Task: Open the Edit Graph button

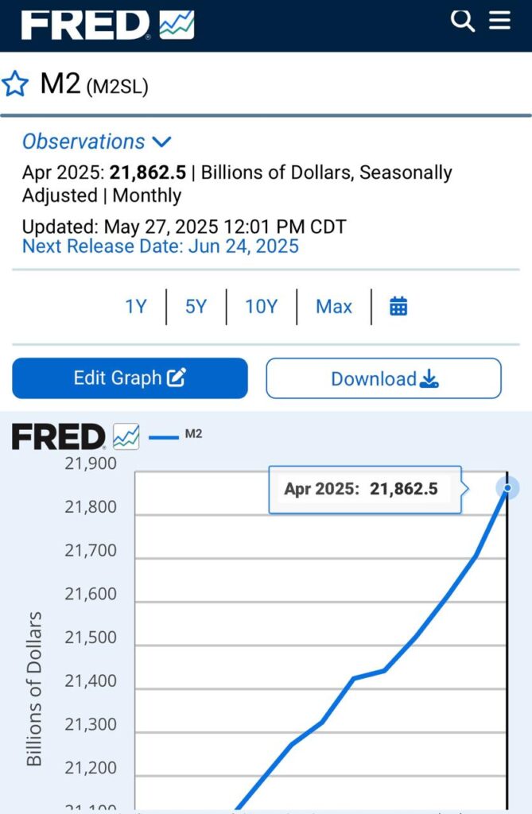Action: [x=130, y=378]
